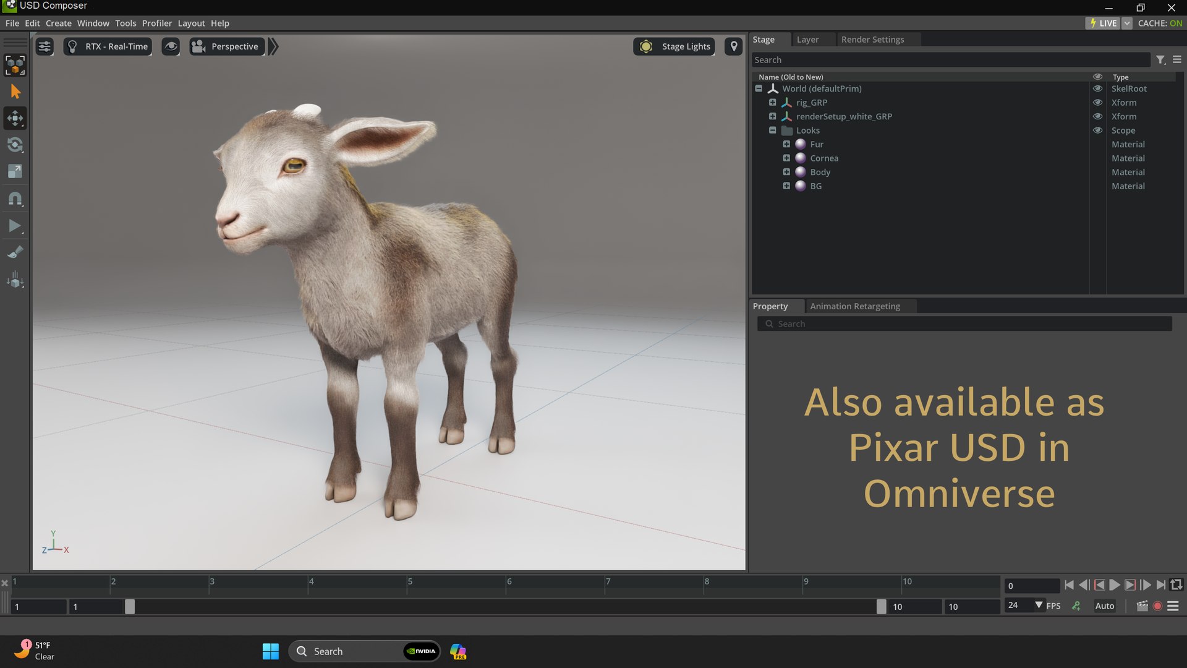This screenshot has width=1187, height=668.
Task: Activate the Scale gizmo tool
Action: click(x=15, y=171)
